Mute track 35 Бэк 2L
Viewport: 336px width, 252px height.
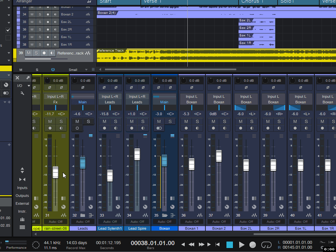pyautogui.click(x=32, y=22)
